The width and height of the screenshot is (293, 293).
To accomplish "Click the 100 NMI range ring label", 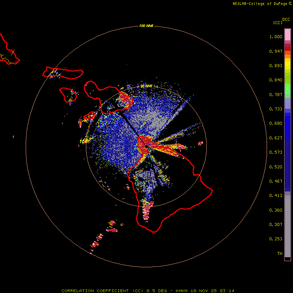I will pyautogui.click(x=146, y=26).
